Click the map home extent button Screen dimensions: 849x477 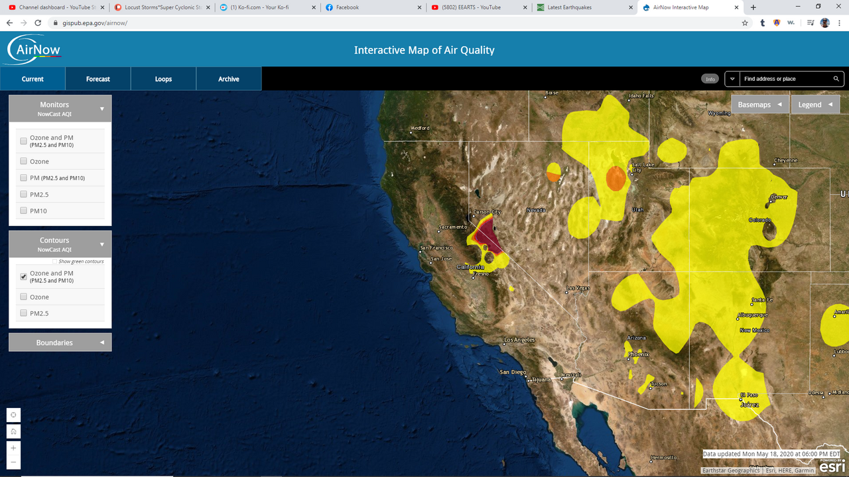[x=13, y=432]
